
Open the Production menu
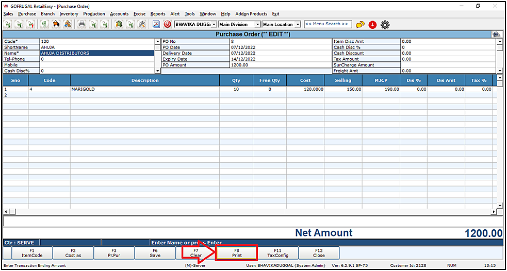[x=94, y=14]
